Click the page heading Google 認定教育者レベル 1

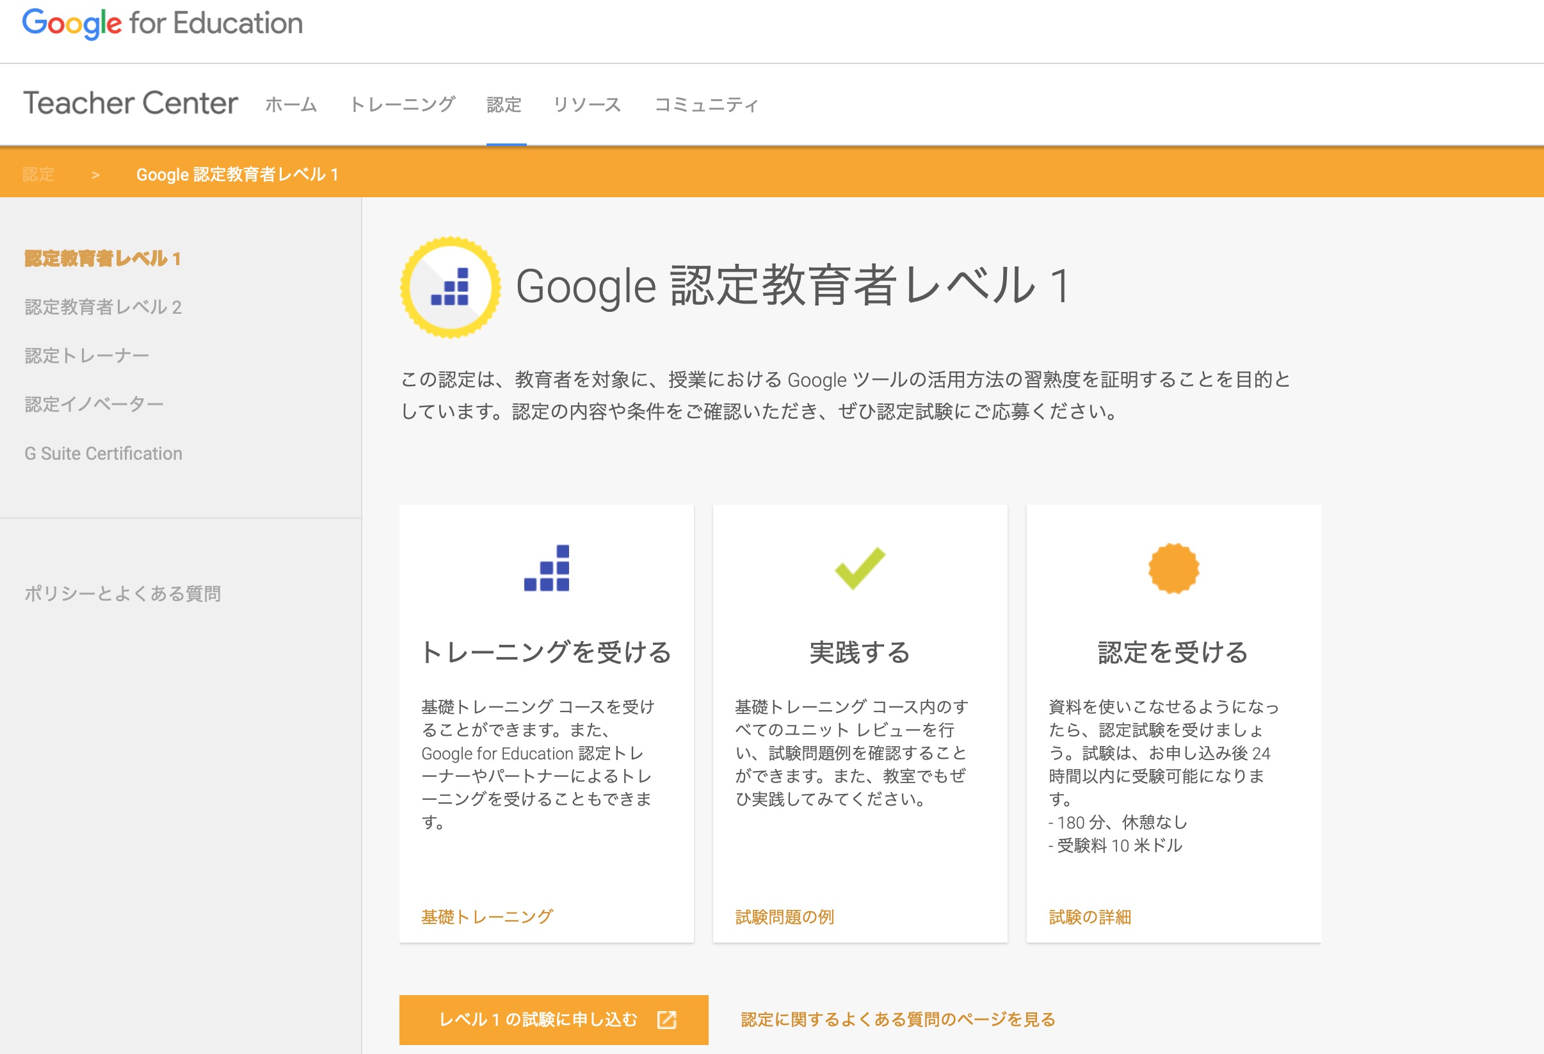pos(793,286)
